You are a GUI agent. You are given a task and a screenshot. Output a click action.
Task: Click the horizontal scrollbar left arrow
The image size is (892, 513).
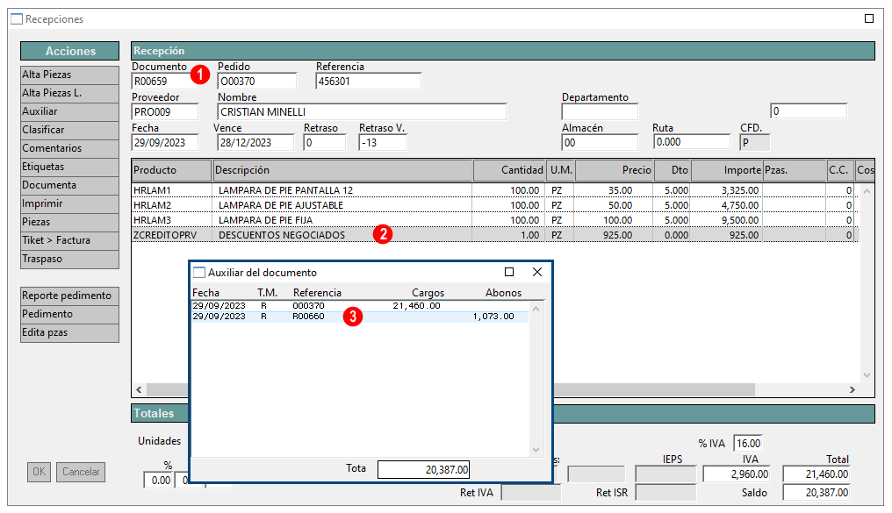click(x=140, y=389)
